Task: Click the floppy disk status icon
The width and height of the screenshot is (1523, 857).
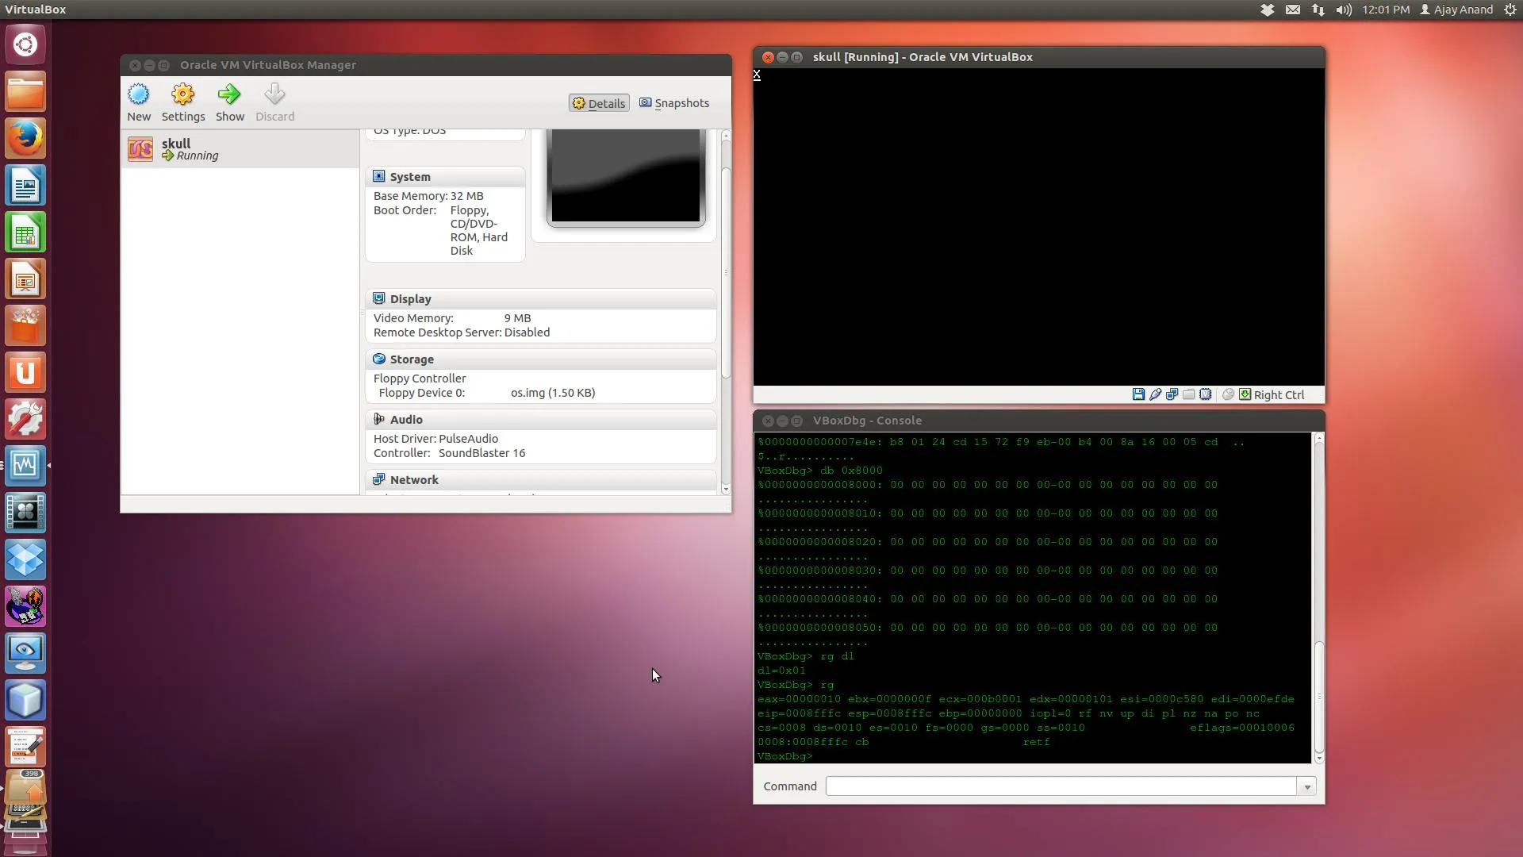Action: [1138, 394]
